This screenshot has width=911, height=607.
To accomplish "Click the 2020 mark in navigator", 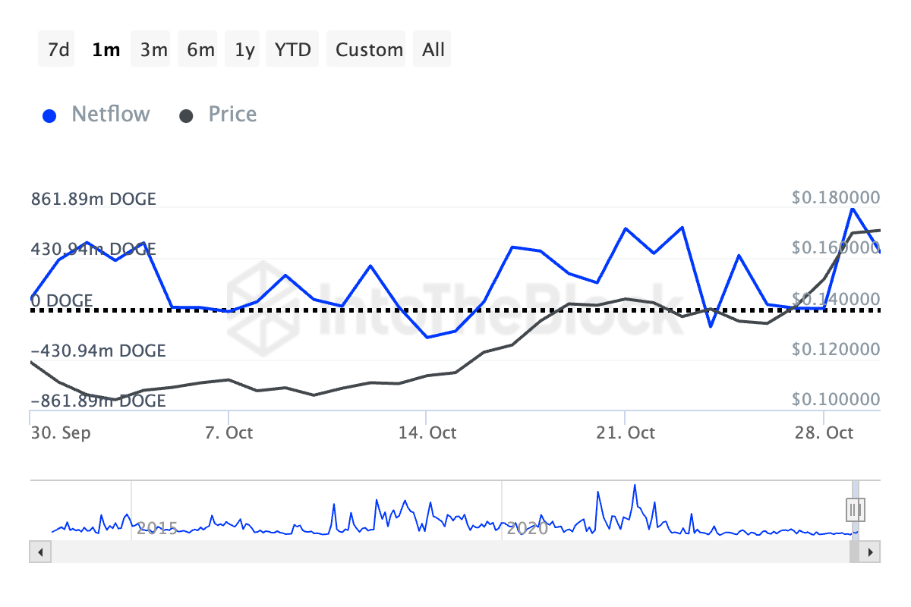I will (x=527, y=527).
